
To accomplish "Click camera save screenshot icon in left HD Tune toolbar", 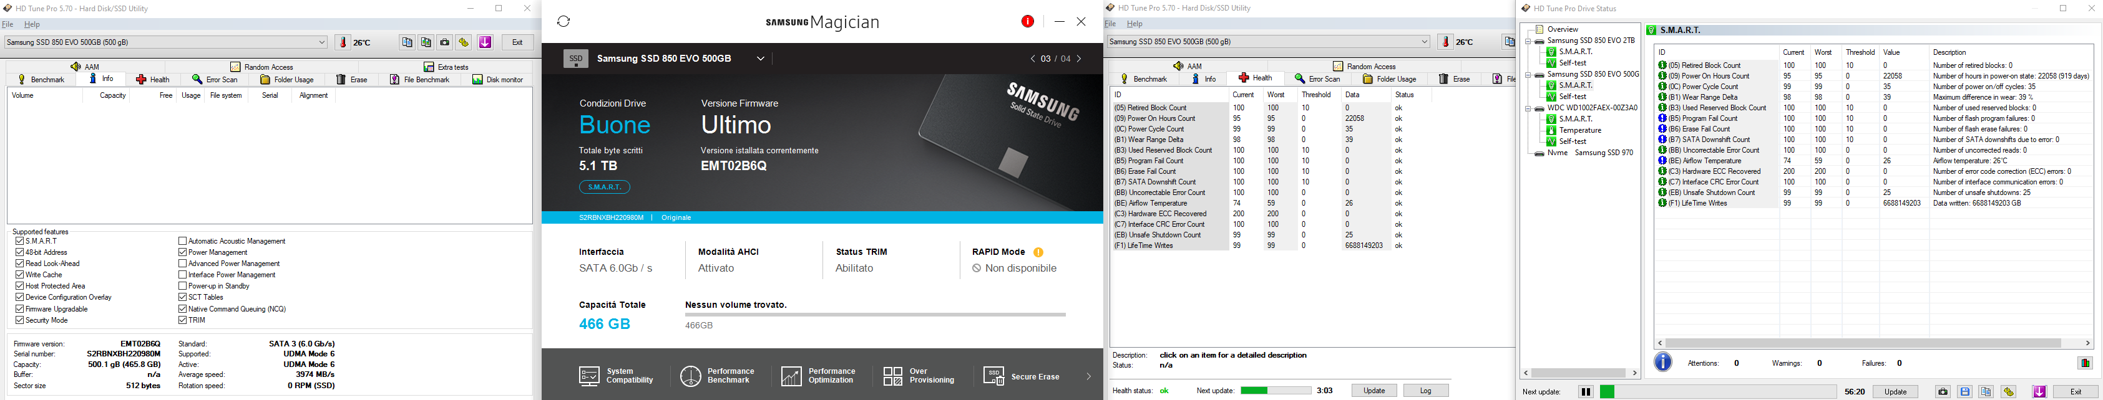I will click(445, 42).
